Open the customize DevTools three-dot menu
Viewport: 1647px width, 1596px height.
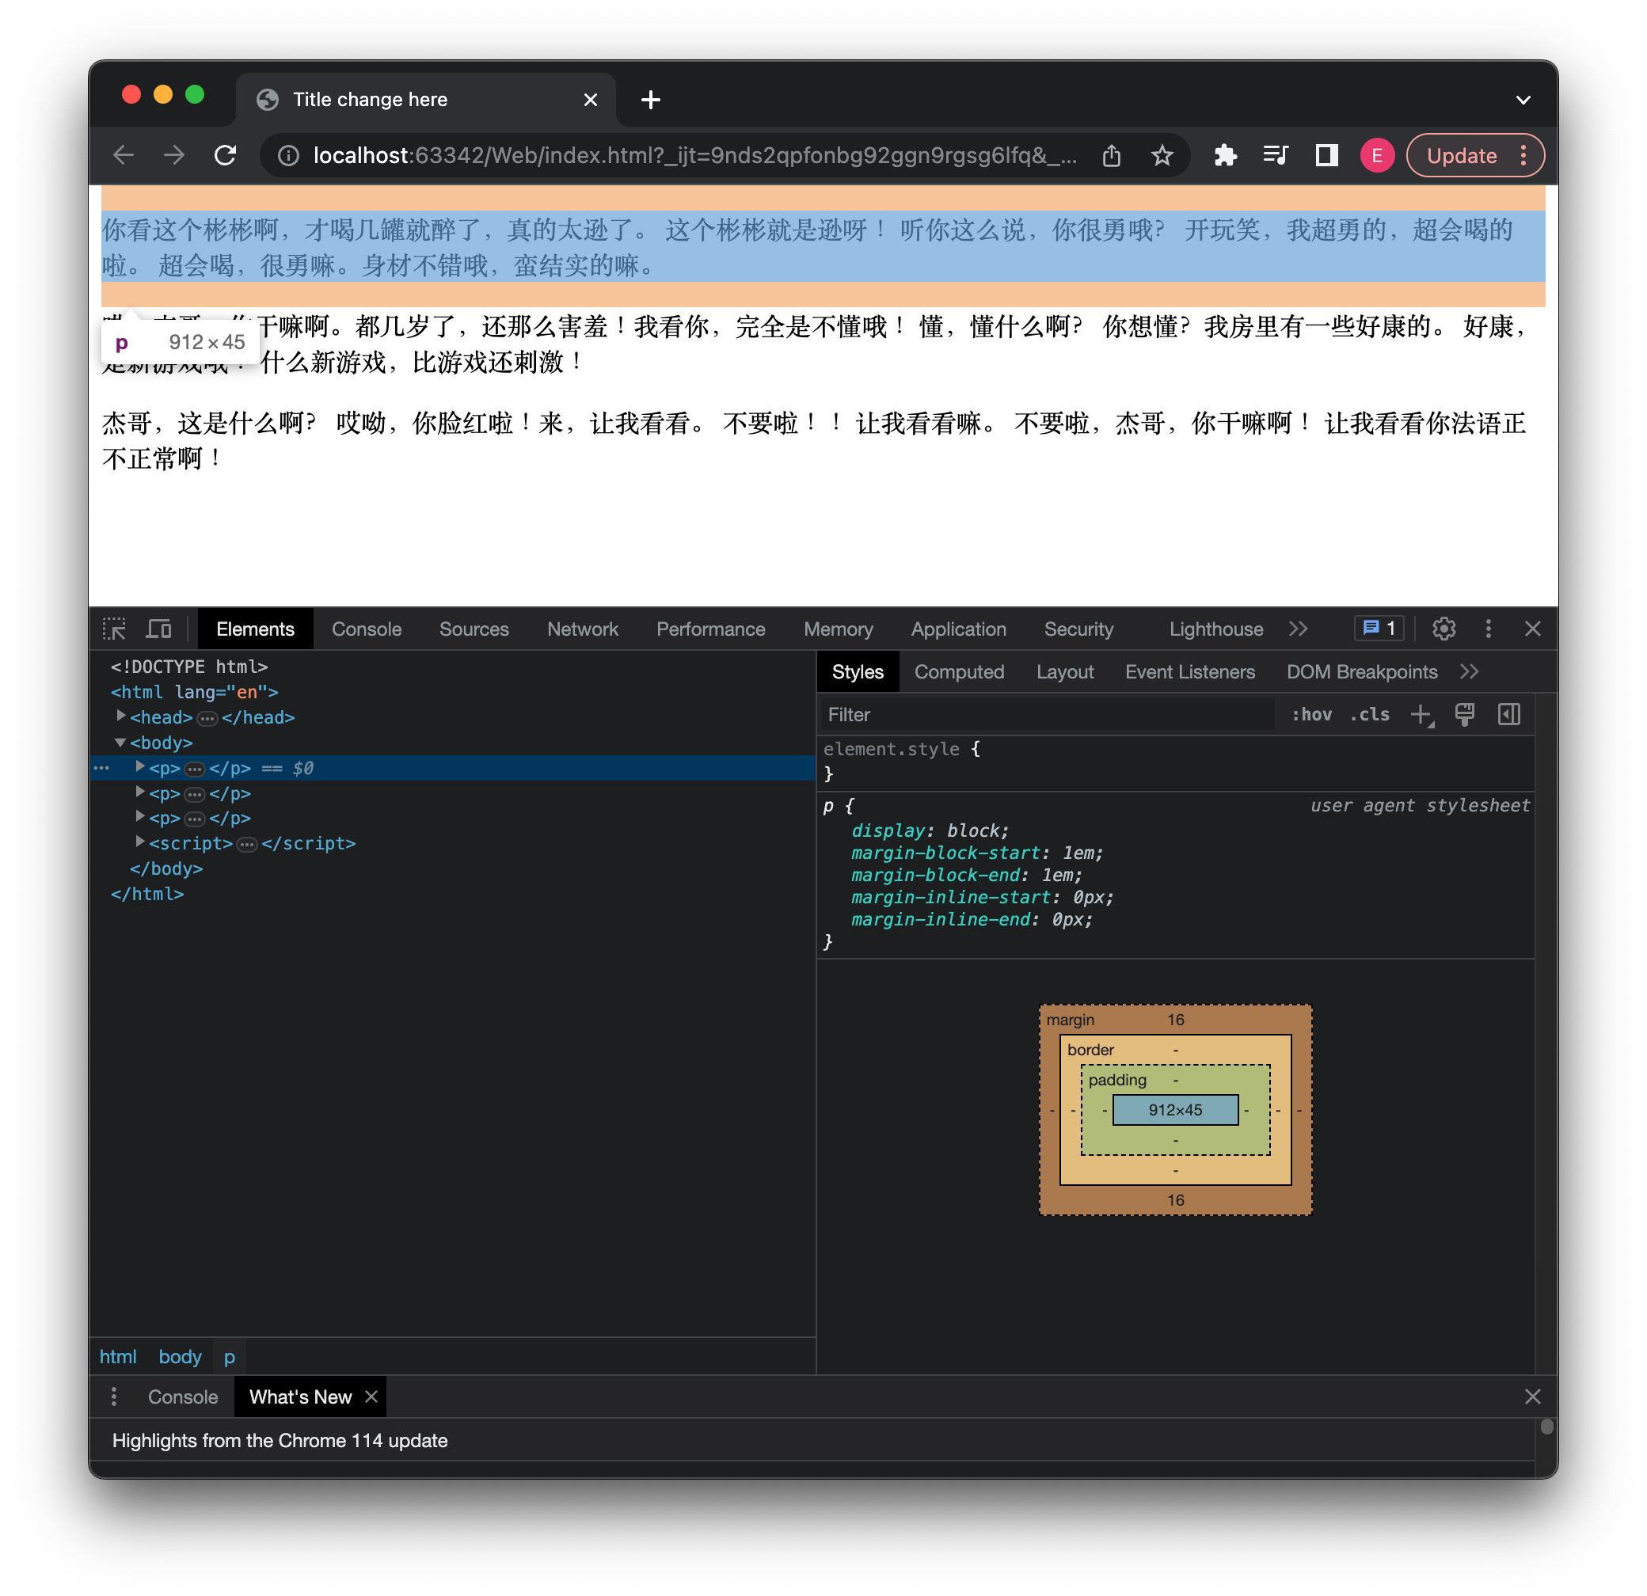coord(1488,629)
